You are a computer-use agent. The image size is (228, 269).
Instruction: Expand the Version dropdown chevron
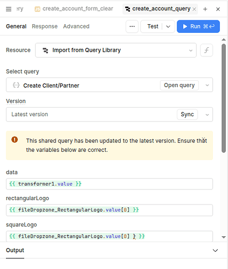click(207, 115)
